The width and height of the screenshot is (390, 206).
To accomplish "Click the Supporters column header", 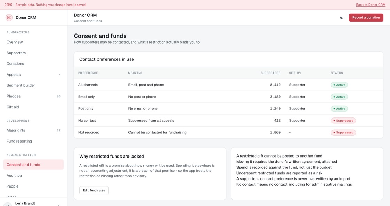I will tap(270, 73).
